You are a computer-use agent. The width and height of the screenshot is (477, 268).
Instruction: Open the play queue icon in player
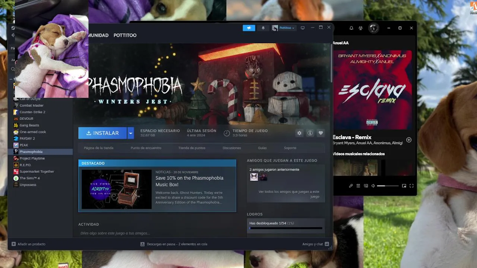(x=358, y=186)
